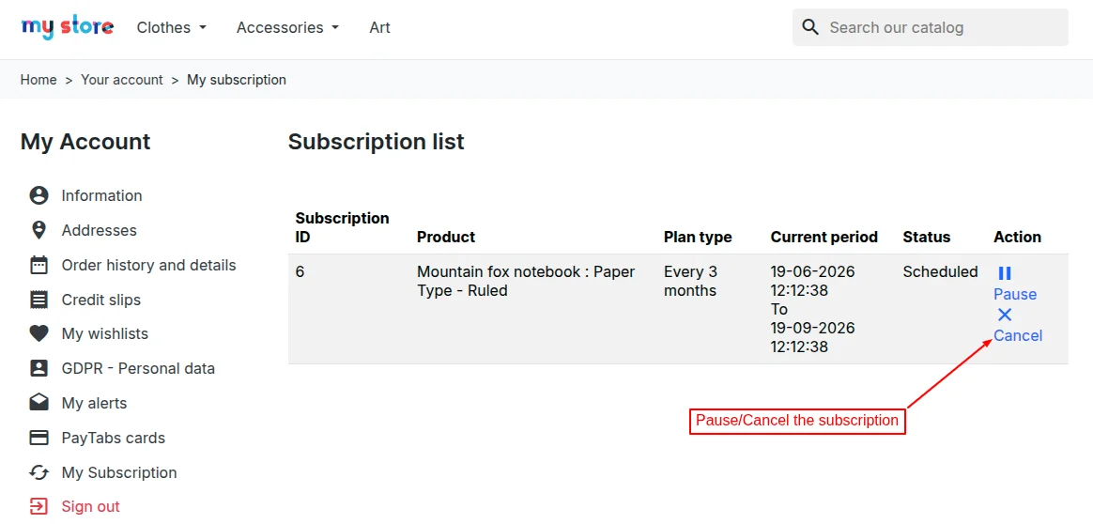Image resolution: width=1093 pixels, height=524 pixels.
Task: Click the GDPR personal data badge icon
Action: click(39, 369)
